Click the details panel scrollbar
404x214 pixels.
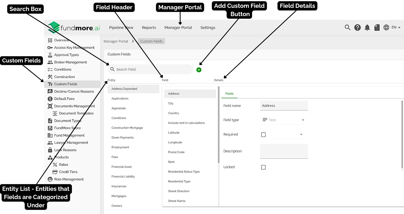point(402,135)
